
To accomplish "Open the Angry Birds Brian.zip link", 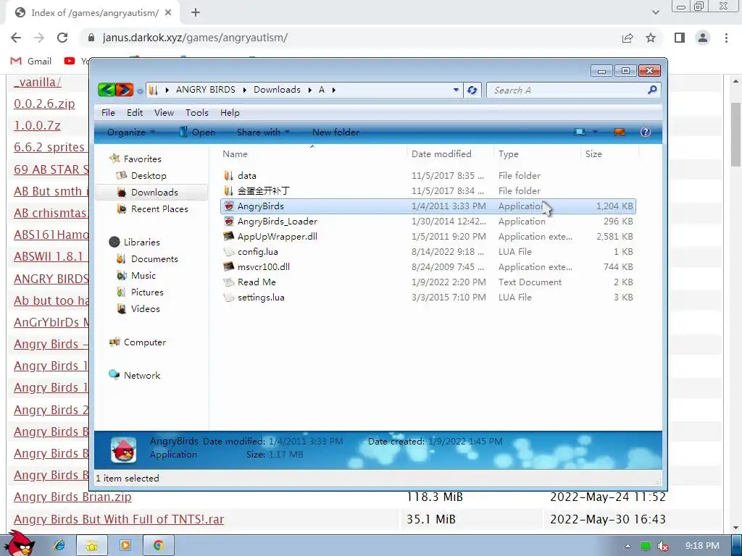I will (72, 497).
